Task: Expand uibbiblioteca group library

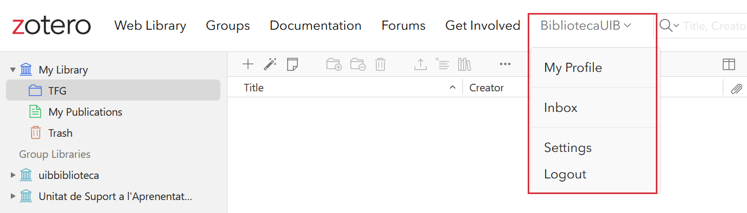Action: tap(13, 175)
